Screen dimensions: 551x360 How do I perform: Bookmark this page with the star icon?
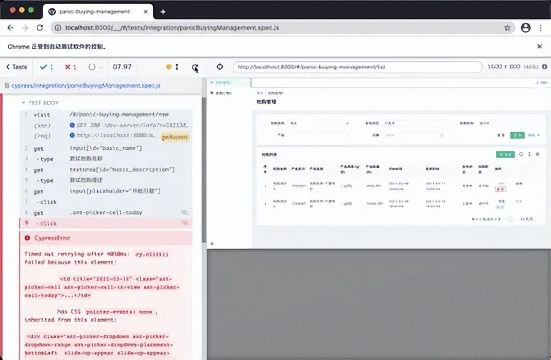point(507,28)
